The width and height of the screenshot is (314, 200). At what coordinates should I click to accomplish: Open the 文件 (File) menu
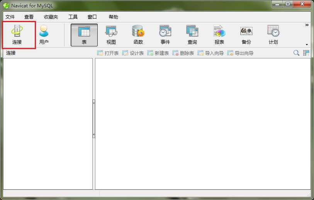(10, 17)
